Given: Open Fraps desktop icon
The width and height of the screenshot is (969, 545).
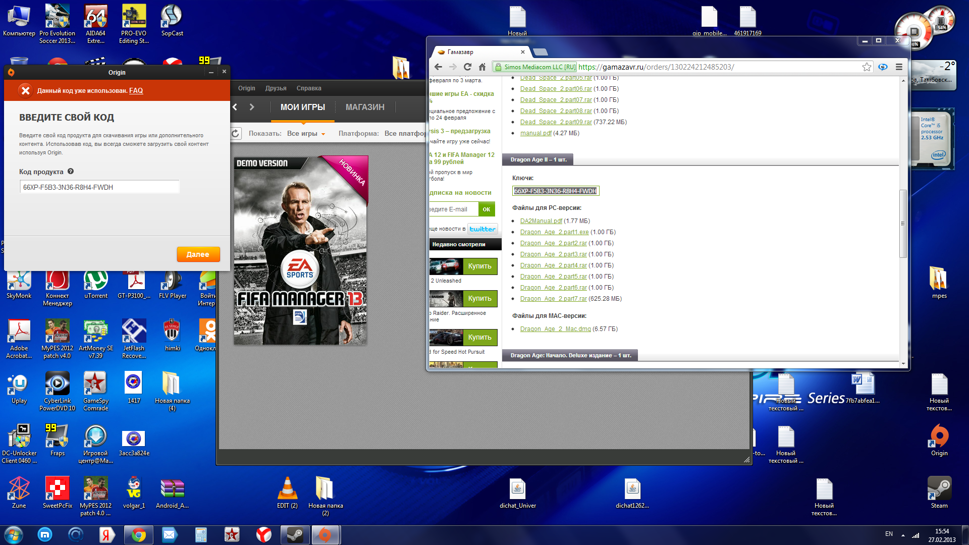Looking at the screenshot, I should (x=57, y=440).
